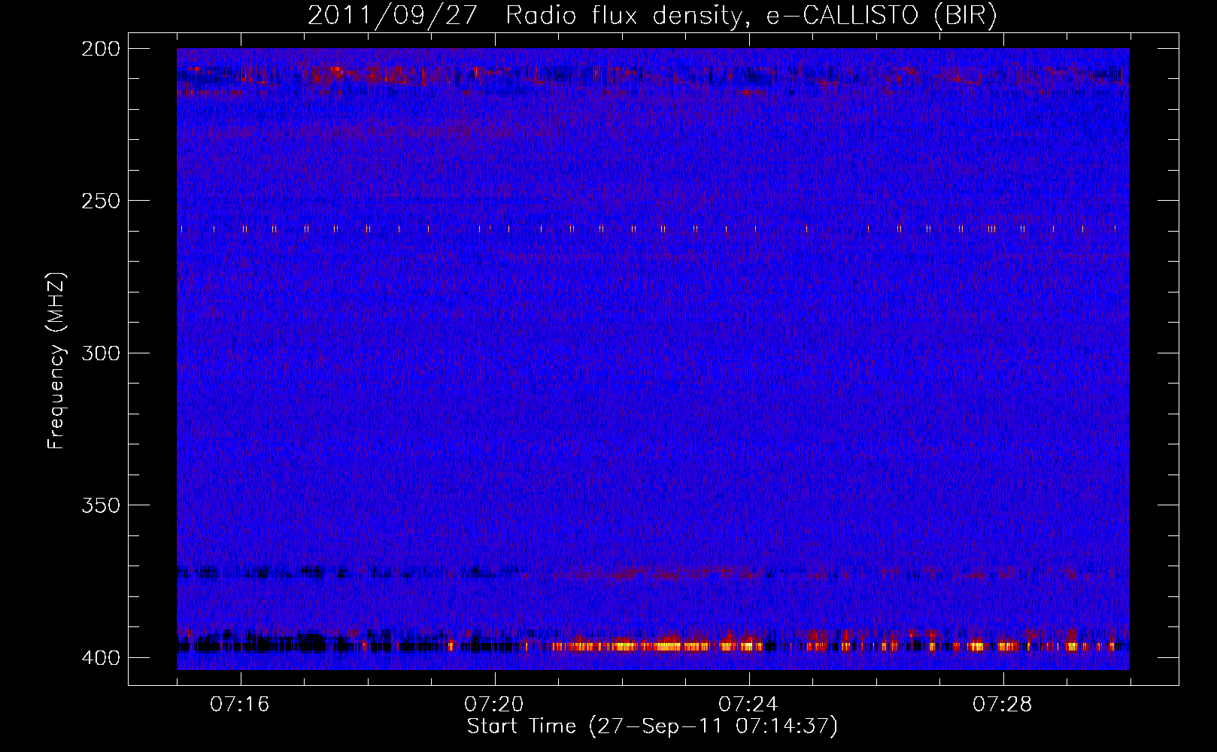Click the 300 frequency tick label
Viewport: 1217px width, 752px height.
[x=100, y=353]
